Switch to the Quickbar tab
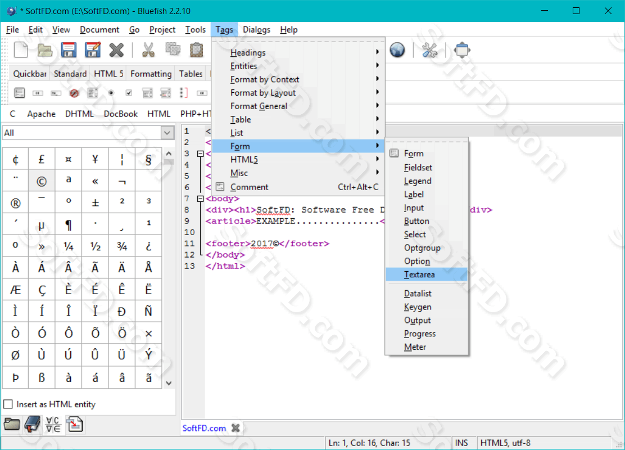Screen dimensions: 625x450 (x=29, y=74)
